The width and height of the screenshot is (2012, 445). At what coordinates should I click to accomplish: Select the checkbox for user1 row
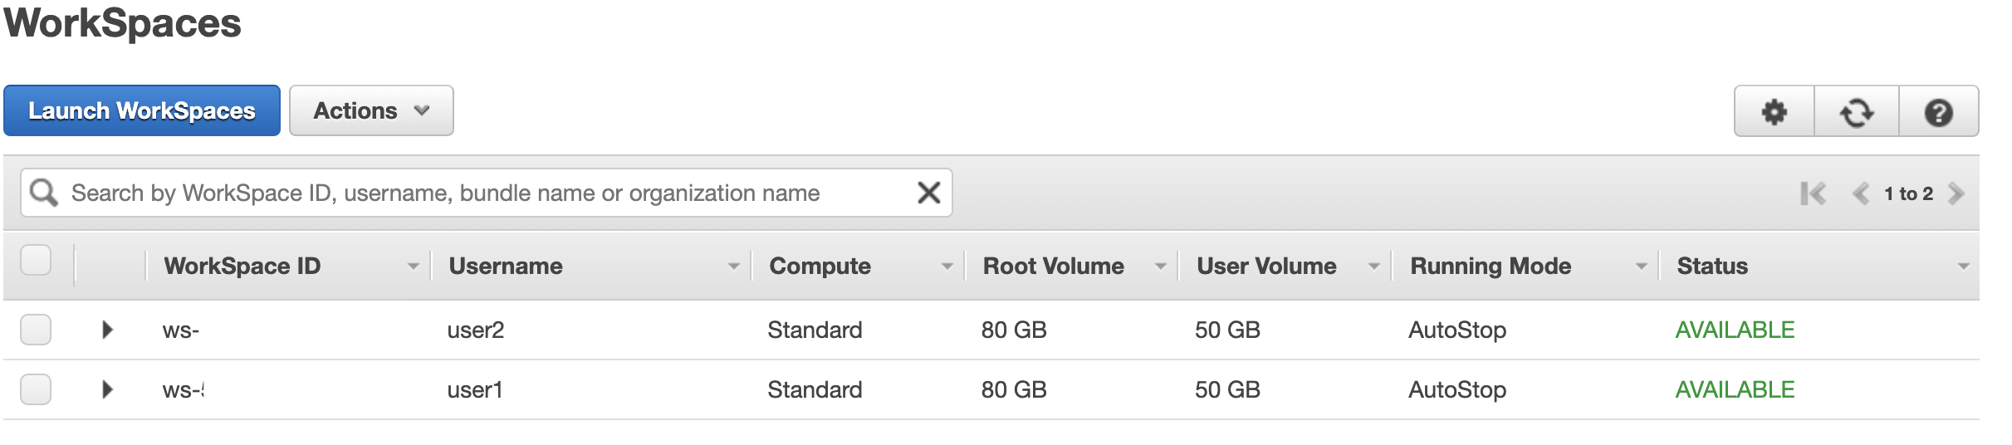(36, 389)
